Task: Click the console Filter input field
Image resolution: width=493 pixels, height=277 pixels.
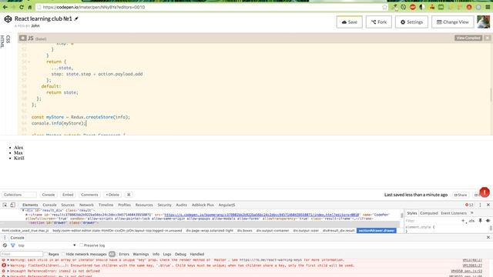Action: (x=22, y=254)
